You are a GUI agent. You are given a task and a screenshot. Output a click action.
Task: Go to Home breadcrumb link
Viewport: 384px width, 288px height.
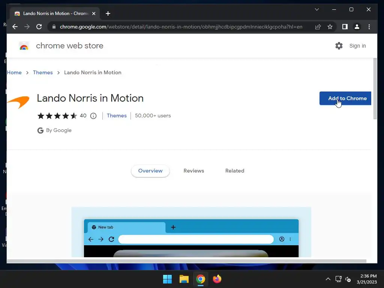pos(14,72)
